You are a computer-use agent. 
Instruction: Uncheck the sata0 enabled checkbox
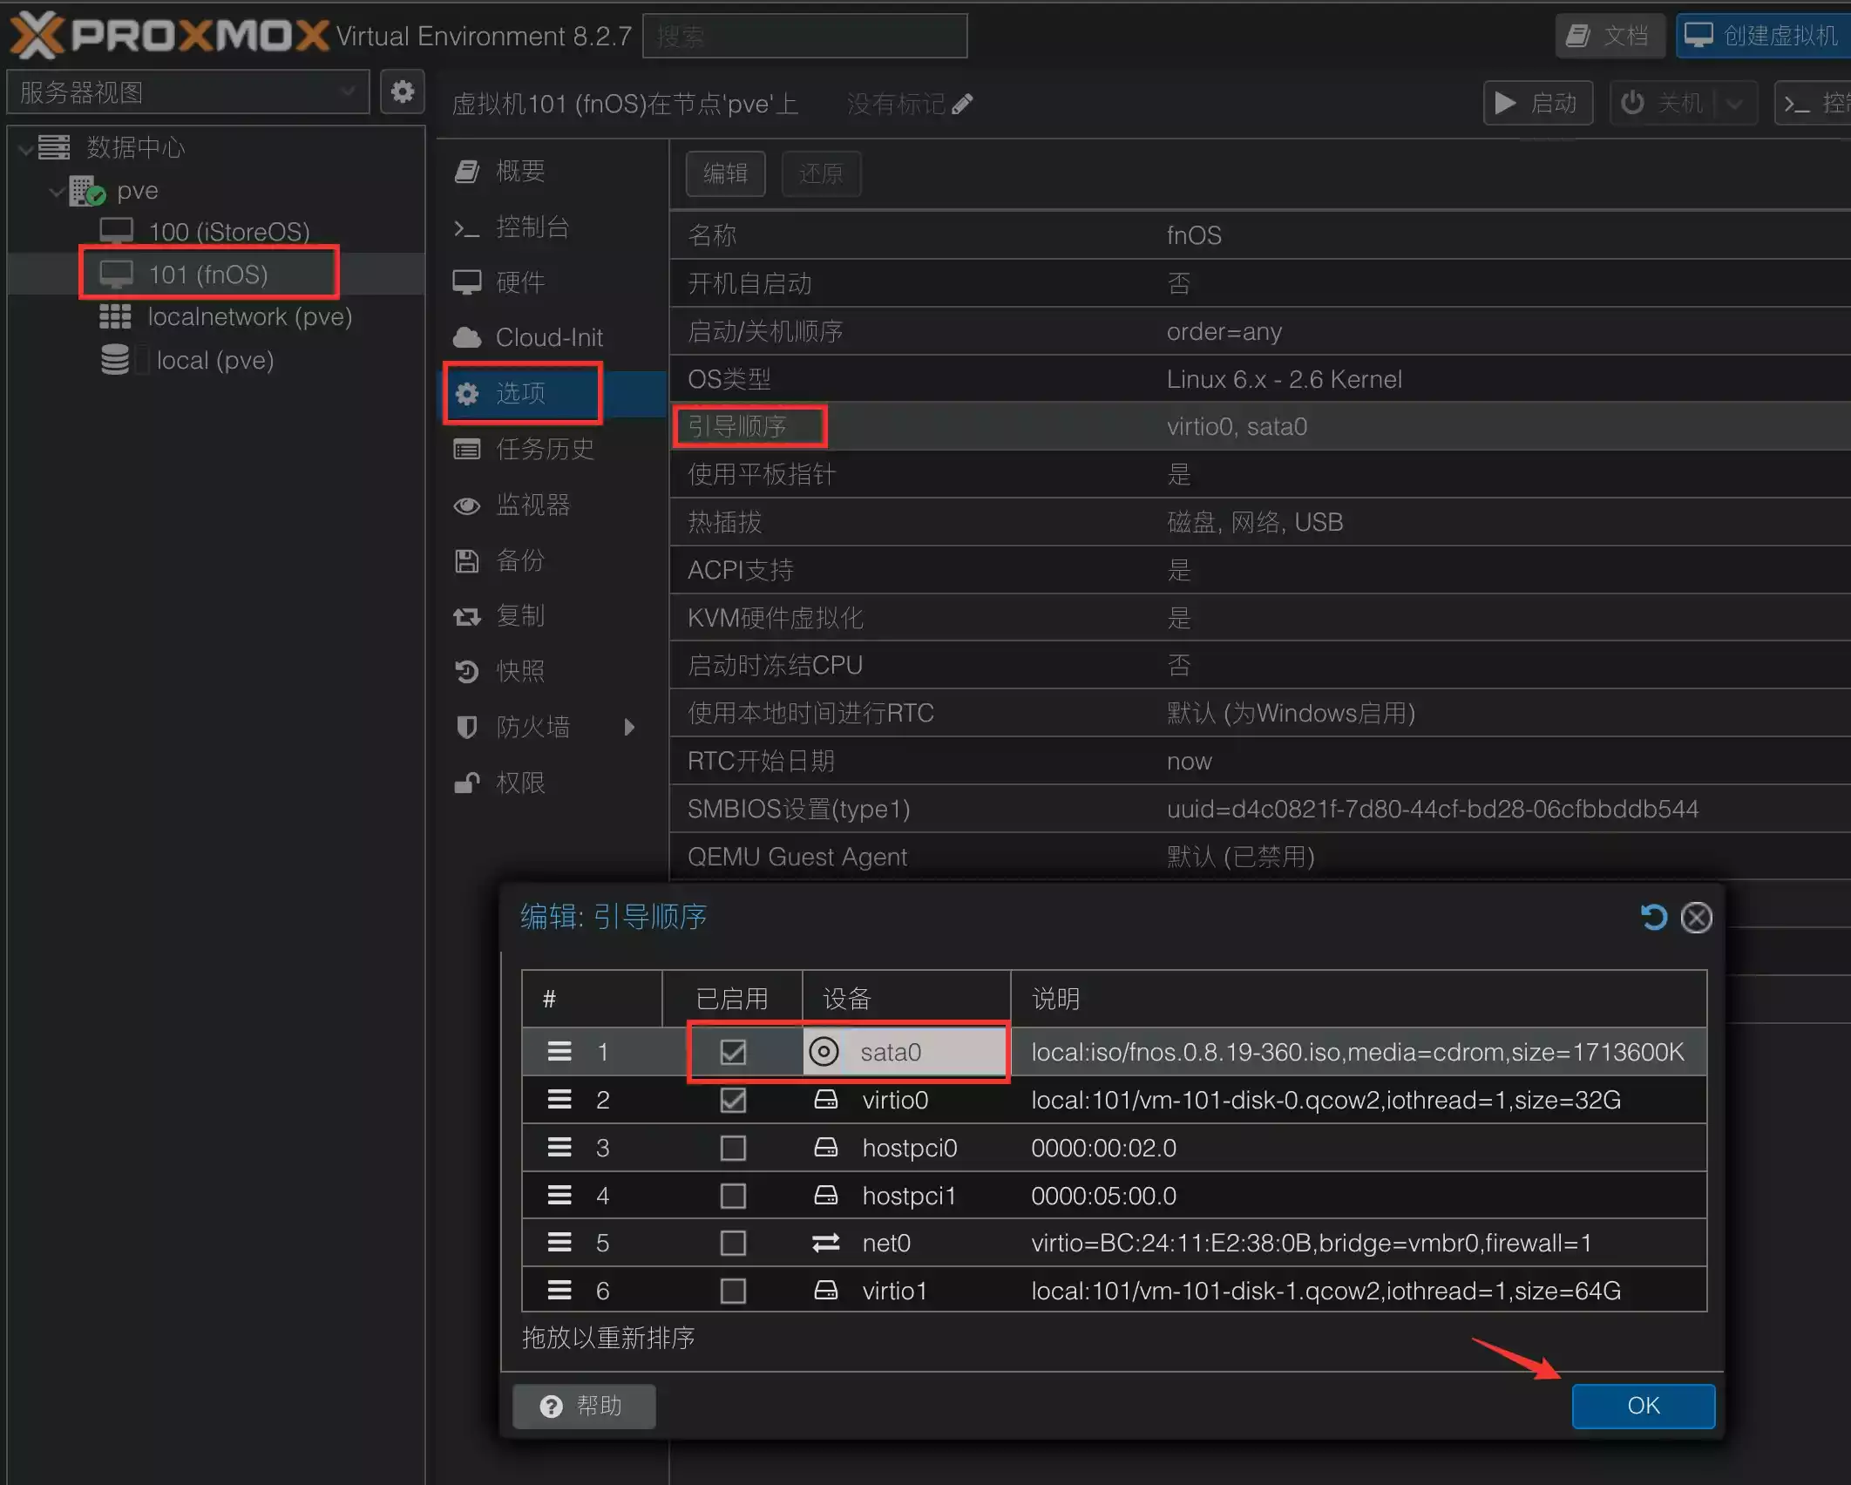click(x=733, y=1052)
